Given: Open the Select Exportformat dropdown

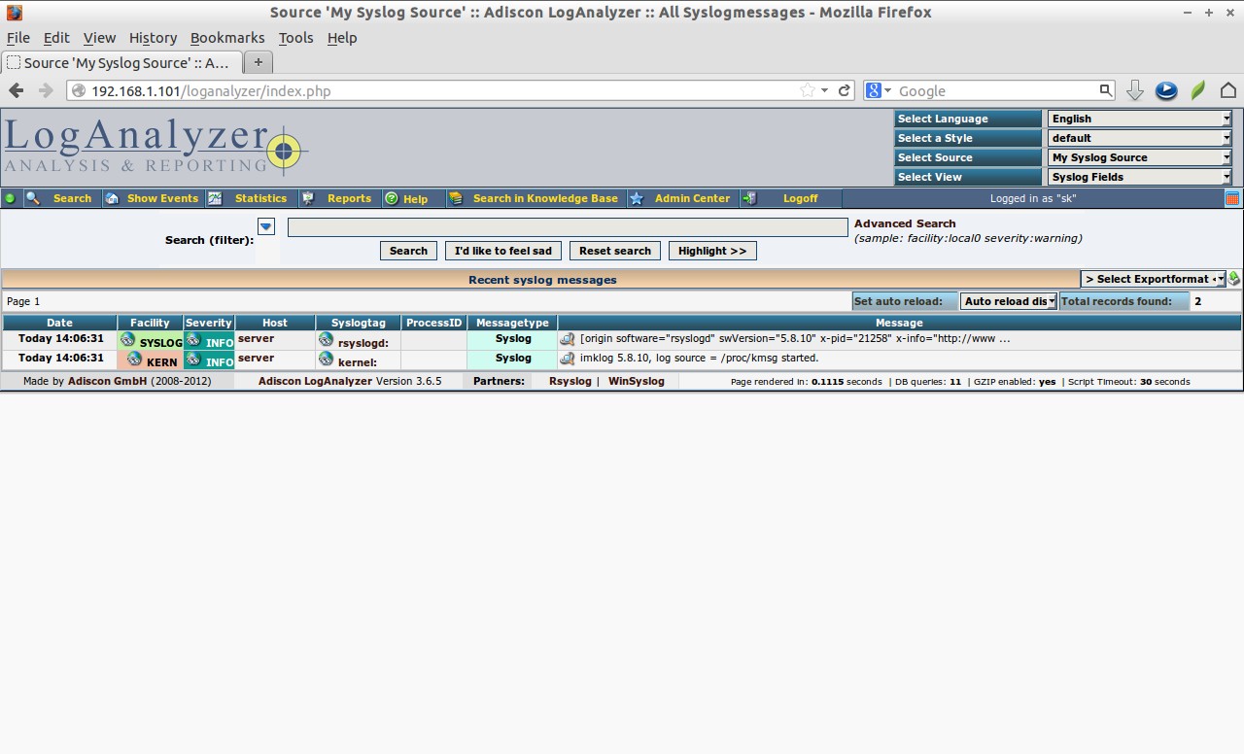Looking at the screenshot, I should (x=1153, y=279).
